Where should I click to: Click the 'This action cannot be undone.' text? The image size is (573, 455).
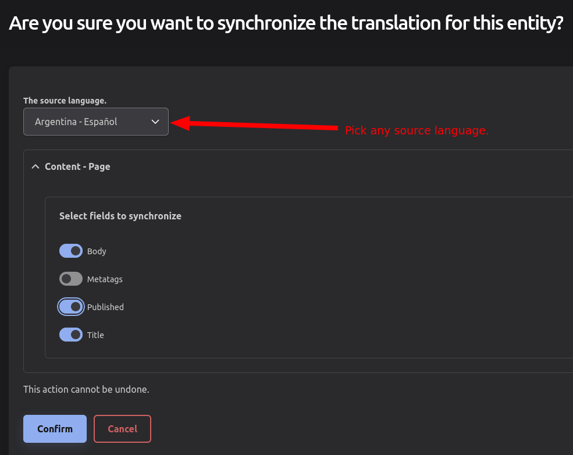point(86,389)
